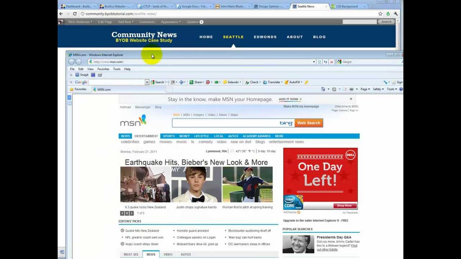Open Rick Anderson admin bar dropdown
Viewport: 461px width, 259px height.
pyautogui.click(x=80, y=22)
